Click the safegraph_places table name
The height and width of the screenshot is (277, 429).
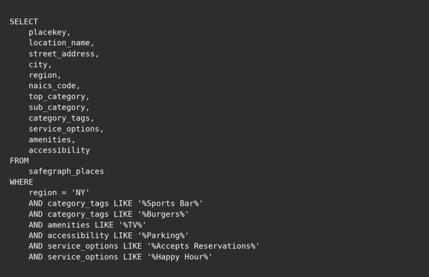(66, 171)
